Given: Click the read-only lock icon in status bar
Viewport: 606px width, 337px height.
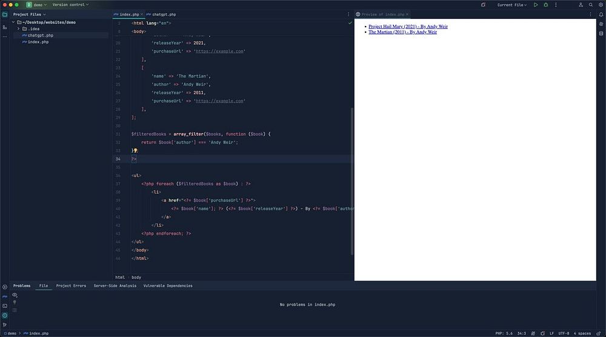Looking at the screenshot, I should pyautogui.click(x=598, y=333).
